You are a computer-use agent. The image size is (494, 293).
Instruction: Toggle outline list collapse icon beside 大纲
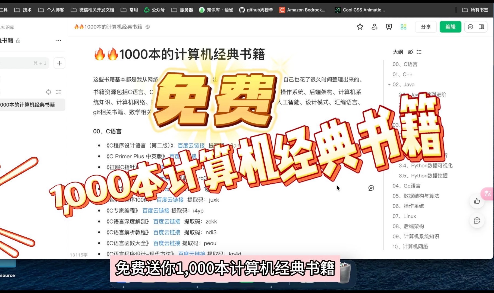click(x=419, y=52)
